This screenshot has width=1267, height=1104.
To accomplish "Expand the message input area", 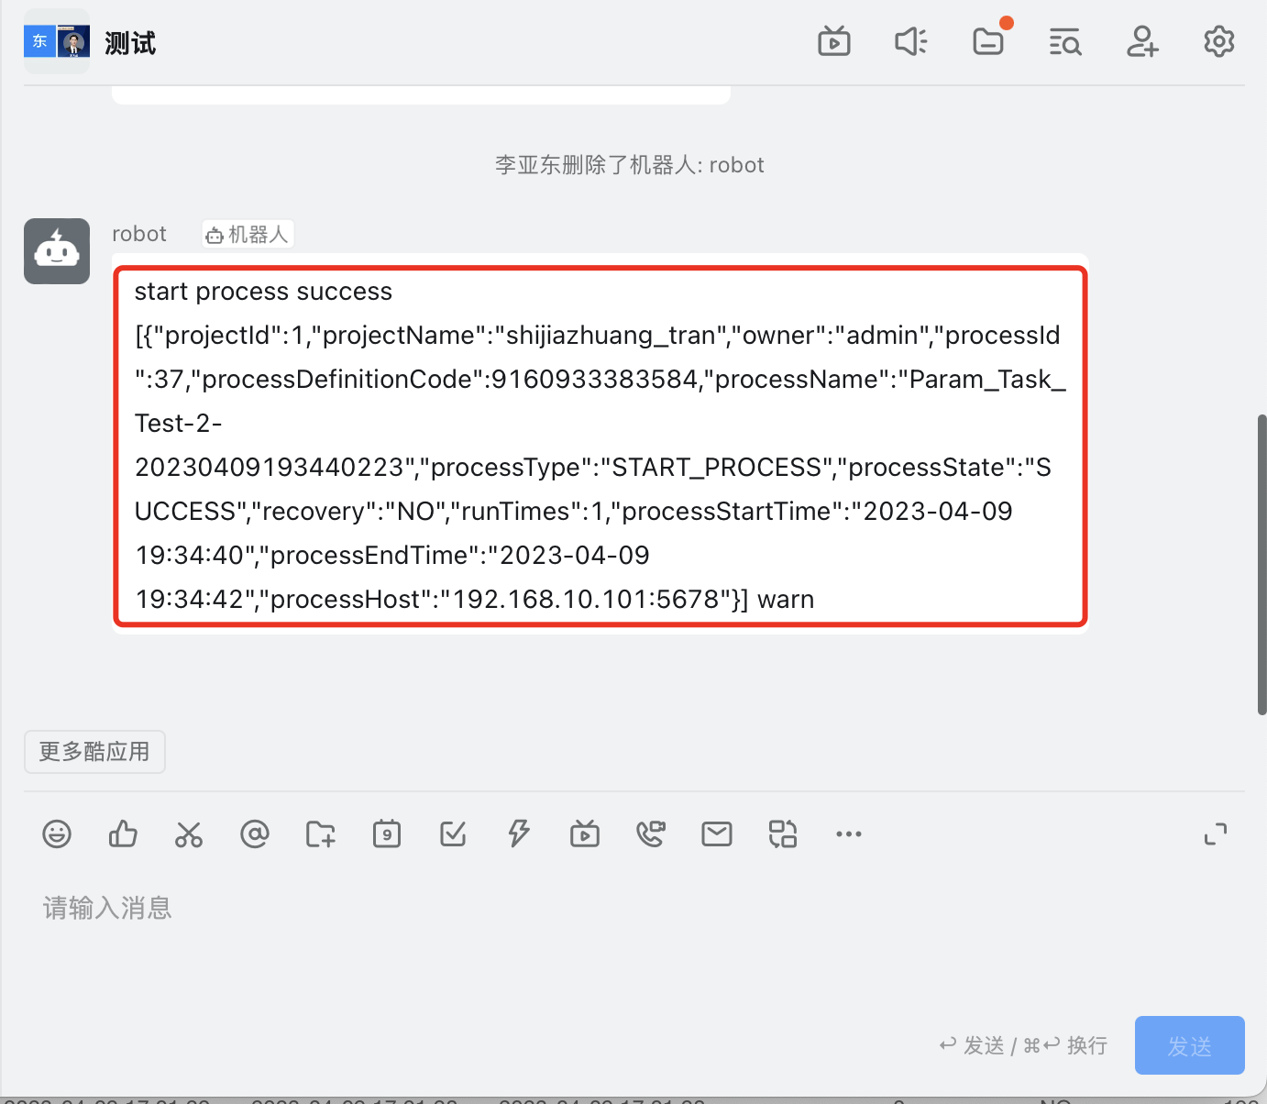I will tap(1216, 834).
